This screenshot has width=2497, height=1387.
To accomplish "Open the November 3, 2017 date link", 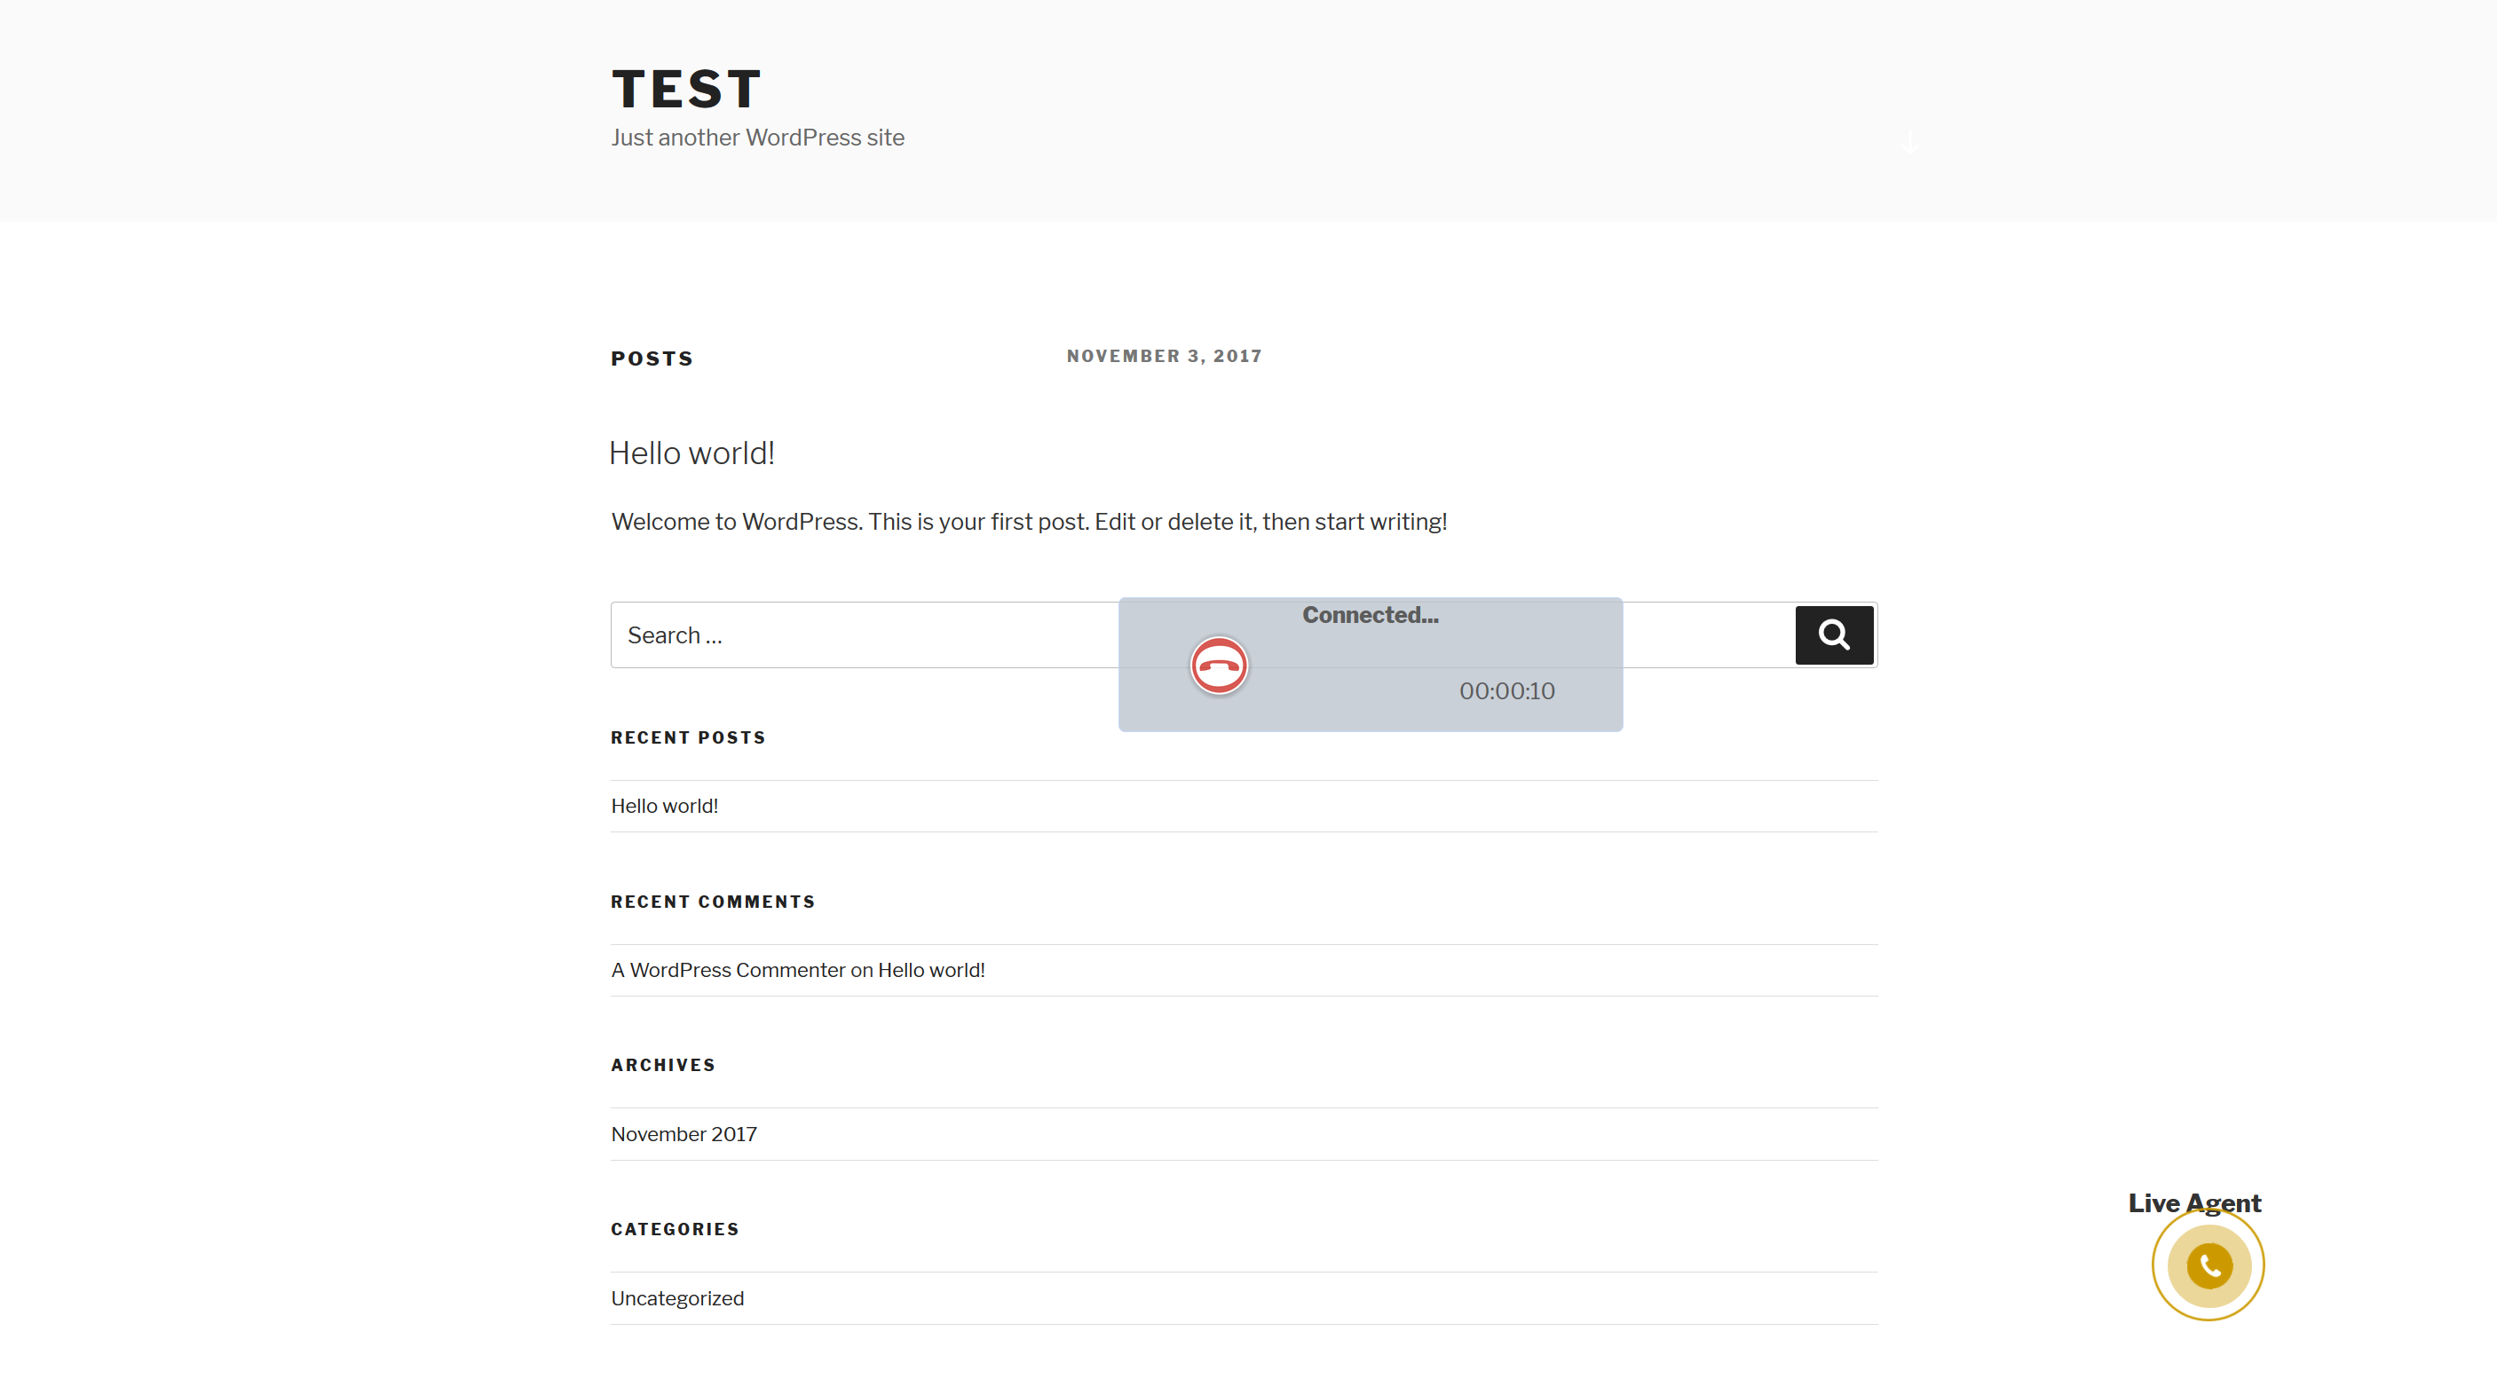I will (x=1163, y=356).
